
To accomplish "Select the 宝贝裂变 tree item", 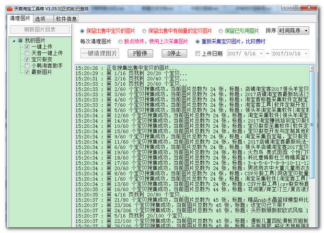I will point(42,60).
